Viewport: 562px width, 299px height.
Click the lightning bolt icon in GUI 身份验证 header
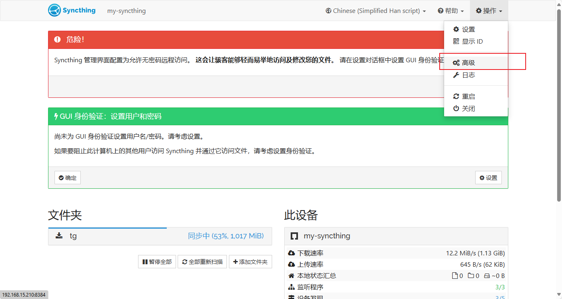coord(56,116)
